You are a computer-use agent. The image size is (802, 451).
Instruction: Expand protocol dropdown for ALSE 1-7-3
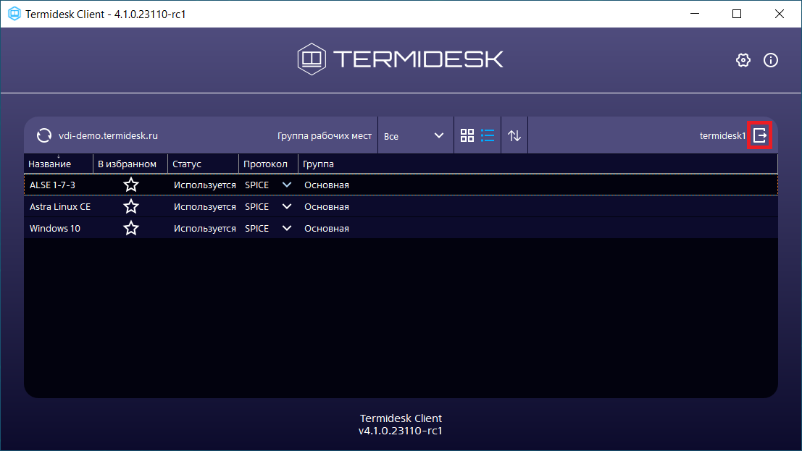click(x=287, y=185)
